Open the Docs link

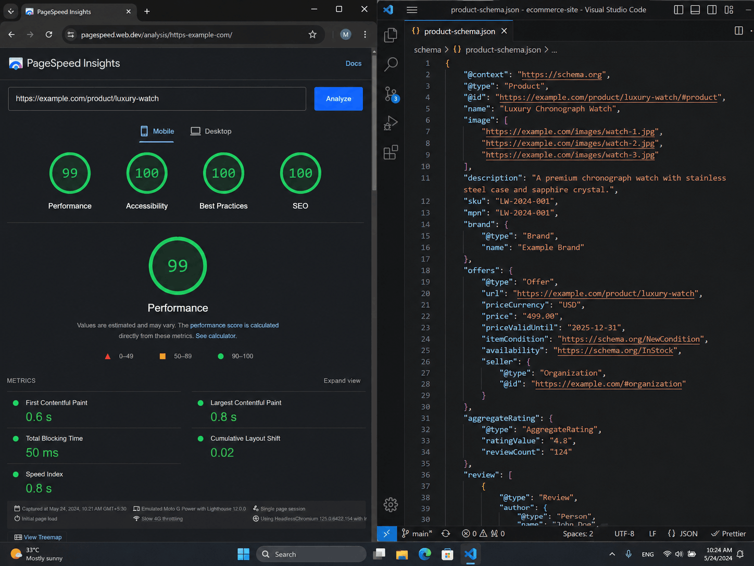point(354,64)
